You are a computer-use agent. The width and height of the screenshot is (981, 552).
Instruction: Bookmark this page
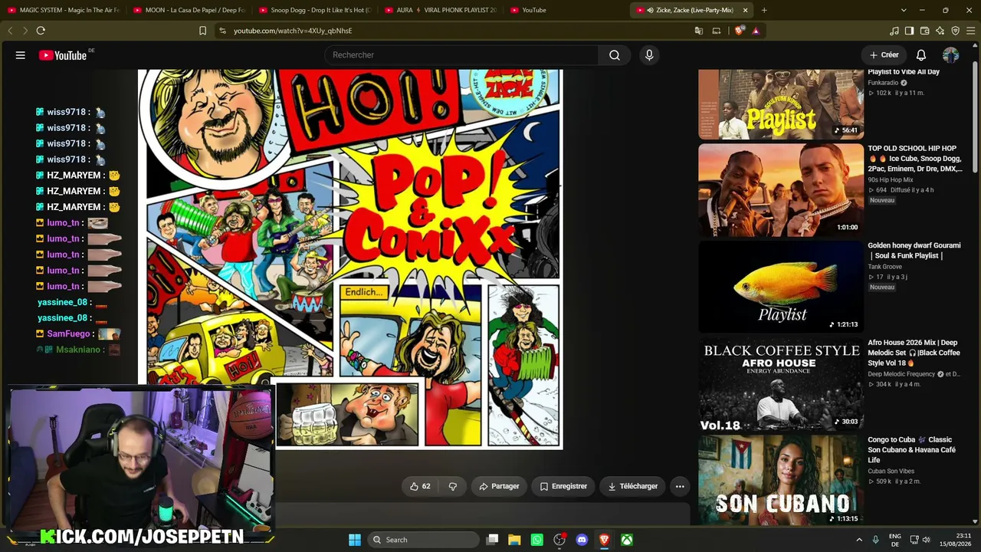202,31
